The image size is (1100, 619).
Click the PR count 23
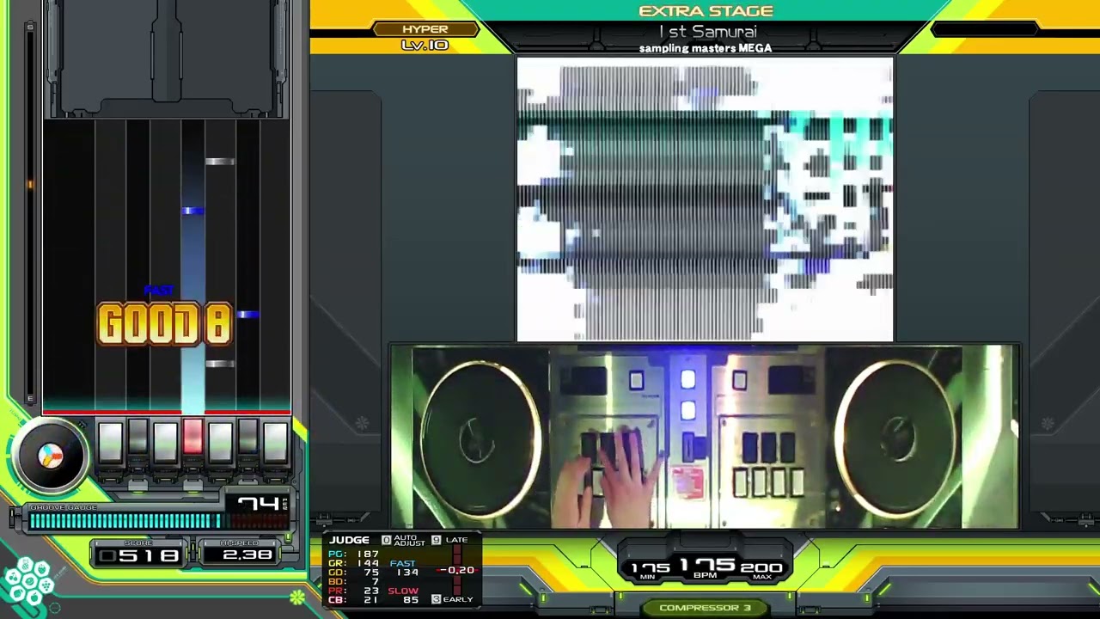coord(371,591)
